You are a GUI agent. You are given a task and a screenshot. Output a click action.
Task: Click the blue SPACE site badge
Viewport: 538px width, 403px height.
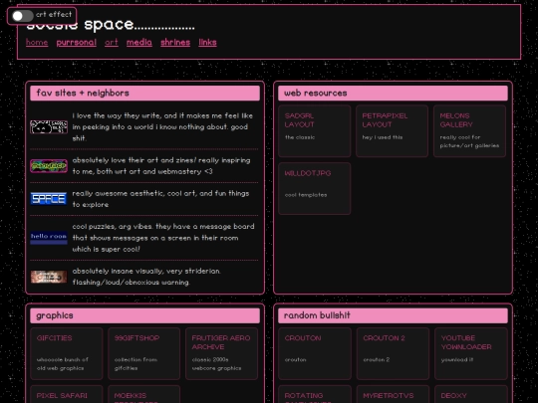(x=49, y=199)
